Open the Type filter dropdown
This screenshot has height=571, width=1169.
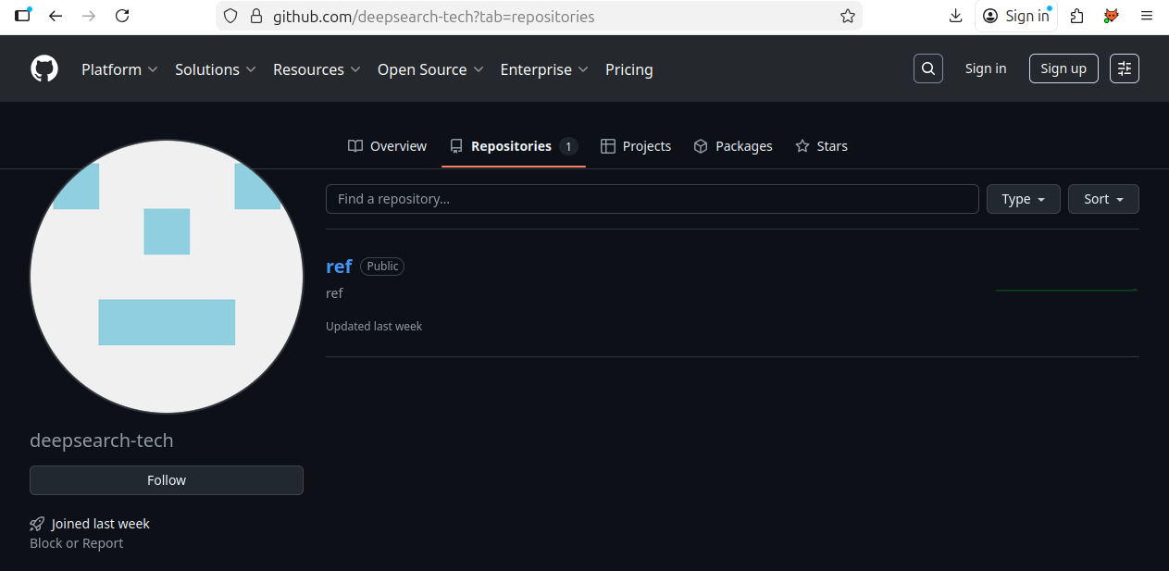pyautogui.click(x=1023, y=199)
